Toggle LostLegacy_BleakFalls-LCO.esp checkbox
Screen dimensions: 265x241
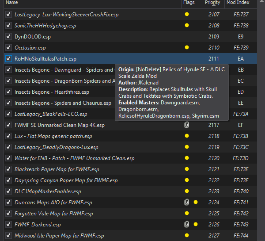[x=8, y=114]
